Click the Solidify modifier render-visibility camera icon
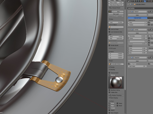Screen dimensions: 153x114 tap(149, 29)
